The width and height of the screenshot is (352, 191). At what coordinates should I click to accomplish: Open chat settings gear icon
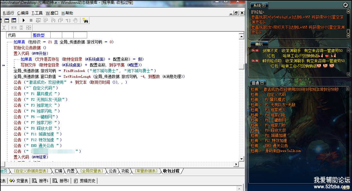345,5
